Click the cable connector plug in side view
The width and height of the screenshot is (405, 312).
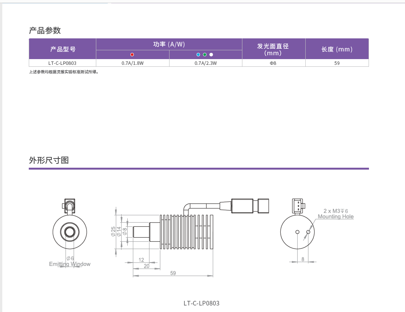click(250, 206)
